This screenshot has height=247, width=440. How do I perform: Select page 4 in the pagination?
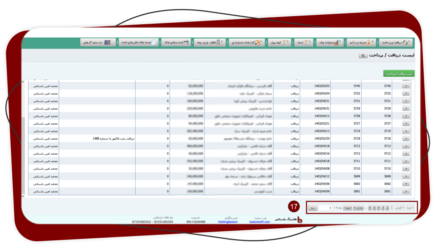[378, 208]
